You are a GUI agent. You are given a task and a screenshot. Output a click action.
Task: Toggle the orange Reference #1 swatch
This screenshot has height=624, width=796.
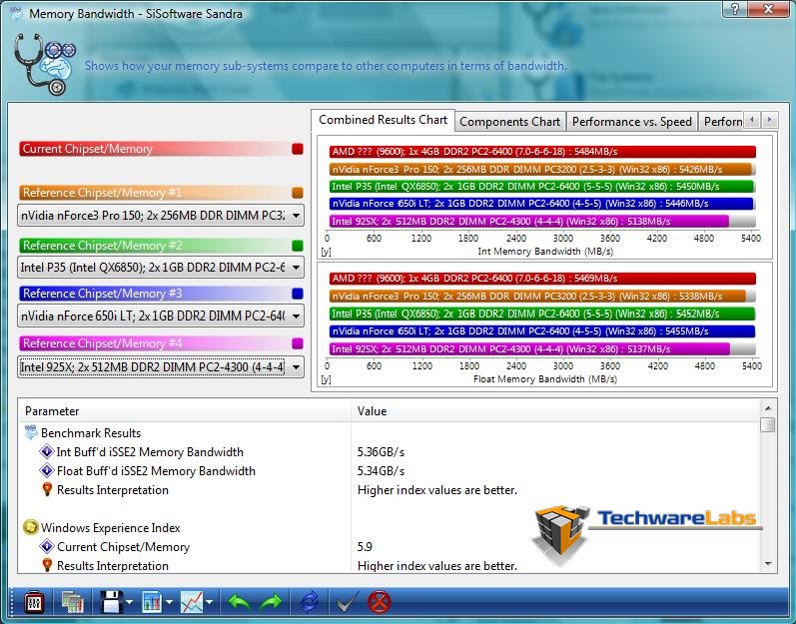[298, 193]
